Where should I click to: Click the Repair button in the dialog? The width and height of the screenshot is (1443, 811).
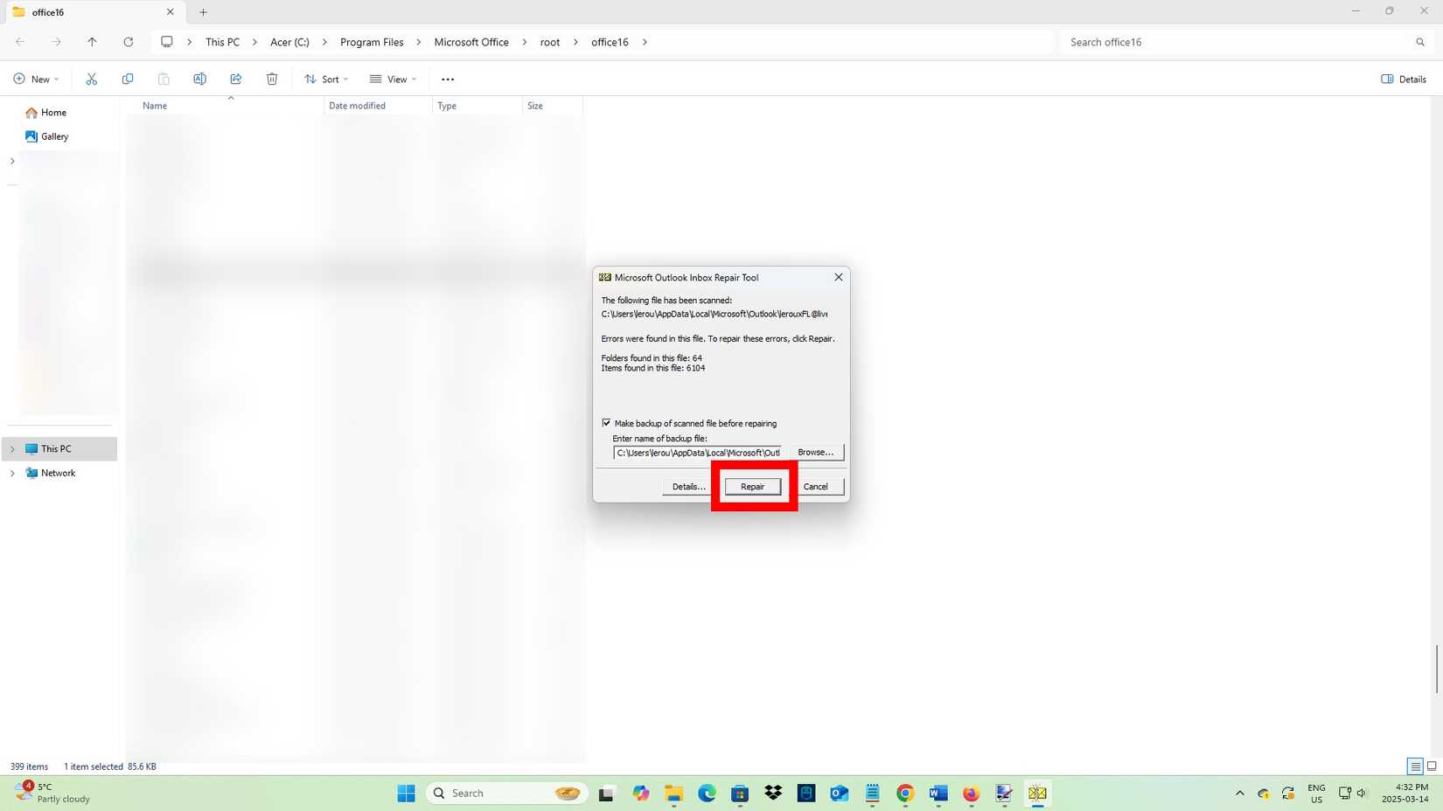tap(751, 486)
